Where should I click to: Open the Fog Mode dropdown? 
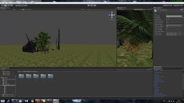[x=175, y=18]
